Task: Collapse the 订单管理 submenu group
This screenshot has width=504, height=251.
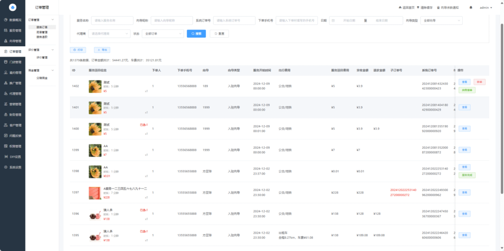Action: pos(52,20)
